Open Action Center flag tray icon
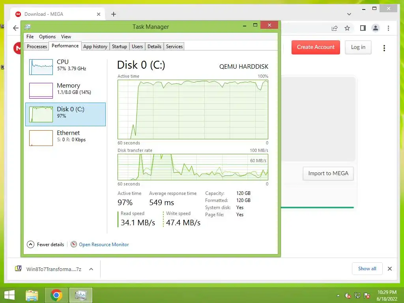The height and width of the screenshot is (303, 404). tap(367, 296)
